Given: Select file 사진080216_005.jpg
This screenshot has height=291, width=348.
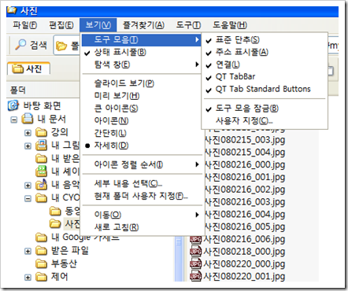Looking at the screenshot, I should (245, 227).
